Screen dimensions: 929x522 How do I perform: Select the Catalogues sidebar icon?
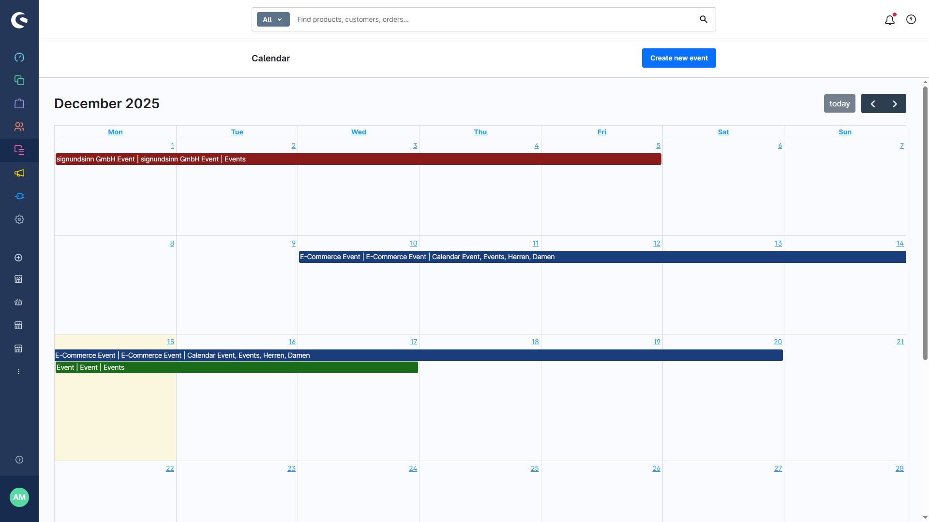coord(19,80)
